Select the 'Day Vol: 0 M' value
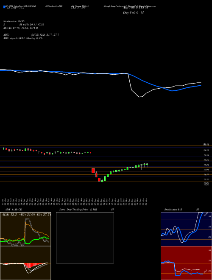Screen dimensions: 212x280 133,13
